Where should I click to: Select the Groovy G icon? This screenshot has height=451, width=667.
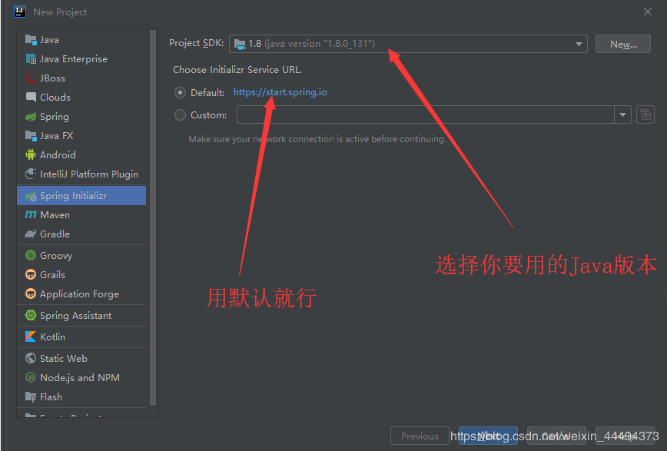[x=31, y=255]
